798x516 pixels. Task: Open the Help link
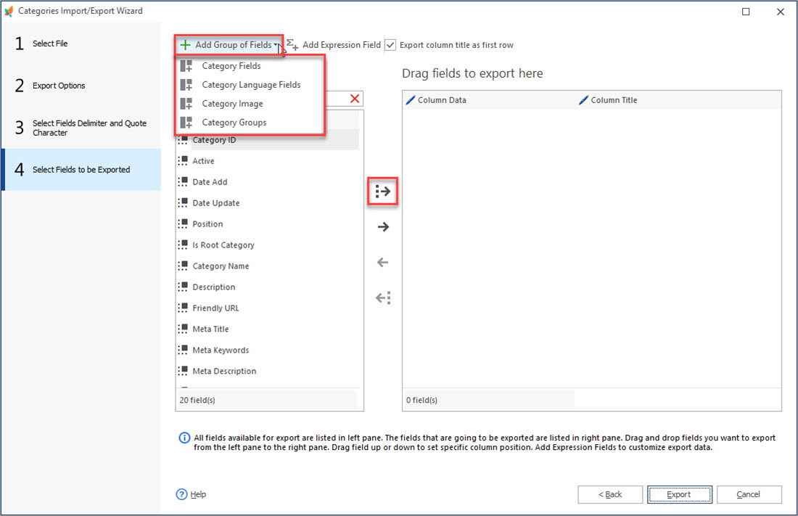click(198, 494)
